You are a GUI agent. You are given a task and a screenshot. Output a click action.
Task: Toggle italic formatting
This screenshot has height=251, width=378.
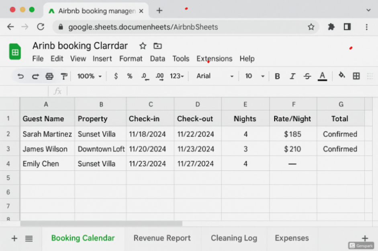pyautogui.click(x=292, y=76)
